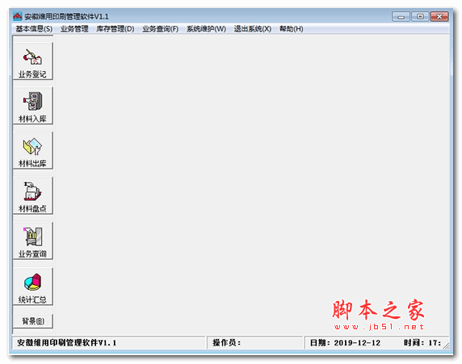Open the 系统维护(W) menu
Viewport: 462px width, 364px height.
[206, 29]
